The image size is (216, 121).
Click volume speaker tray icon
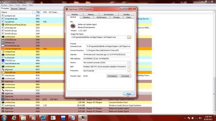200,118
